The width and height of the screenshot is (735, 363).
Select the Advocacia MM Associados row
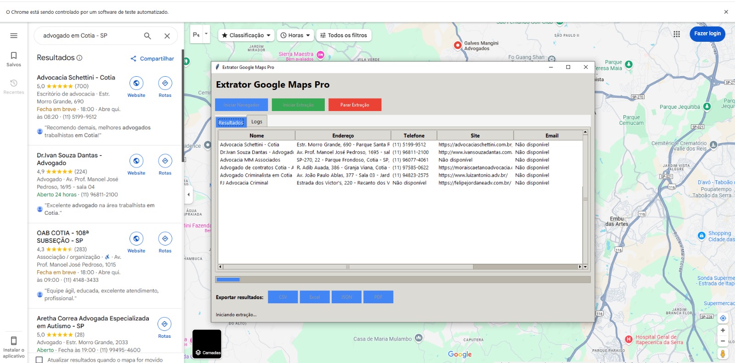click(x=400, y=160)
